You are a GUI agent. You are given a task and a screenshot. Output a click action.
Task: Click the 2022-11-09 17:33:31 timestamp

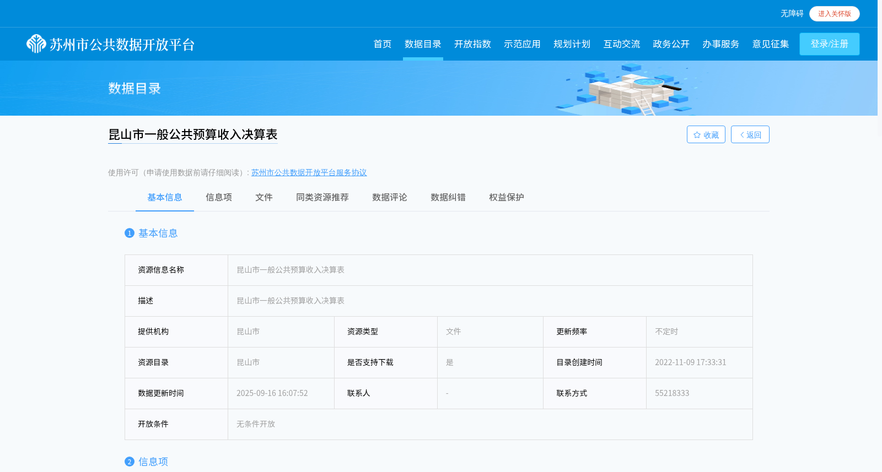click(x=690, y=362)
